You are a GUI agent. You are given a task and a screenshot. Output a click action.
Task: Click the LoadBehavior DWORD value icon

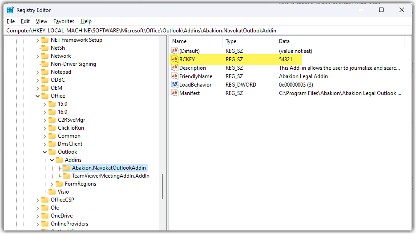pyautogui.click(x=175, y=85)
